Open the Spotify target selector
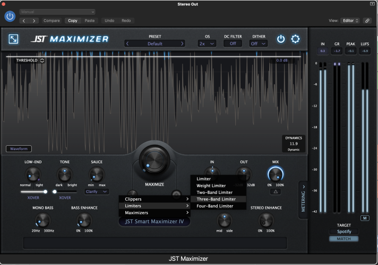 (344, 232)
